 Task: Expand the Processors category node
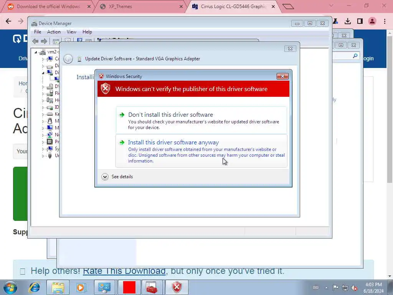click(x=43, y=142)
